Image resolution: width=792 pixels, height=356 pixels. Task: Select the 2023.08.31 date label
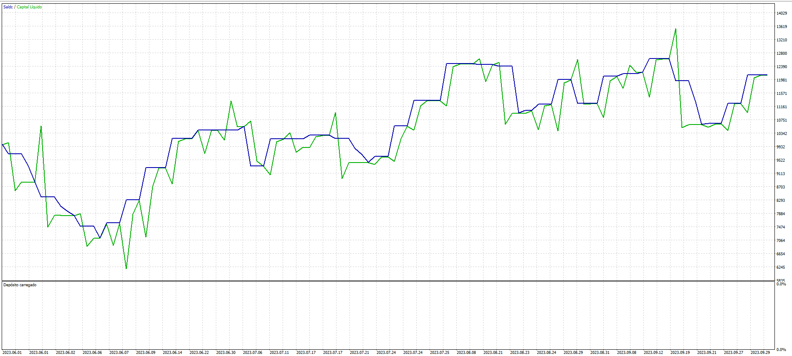tap(600, 353)
